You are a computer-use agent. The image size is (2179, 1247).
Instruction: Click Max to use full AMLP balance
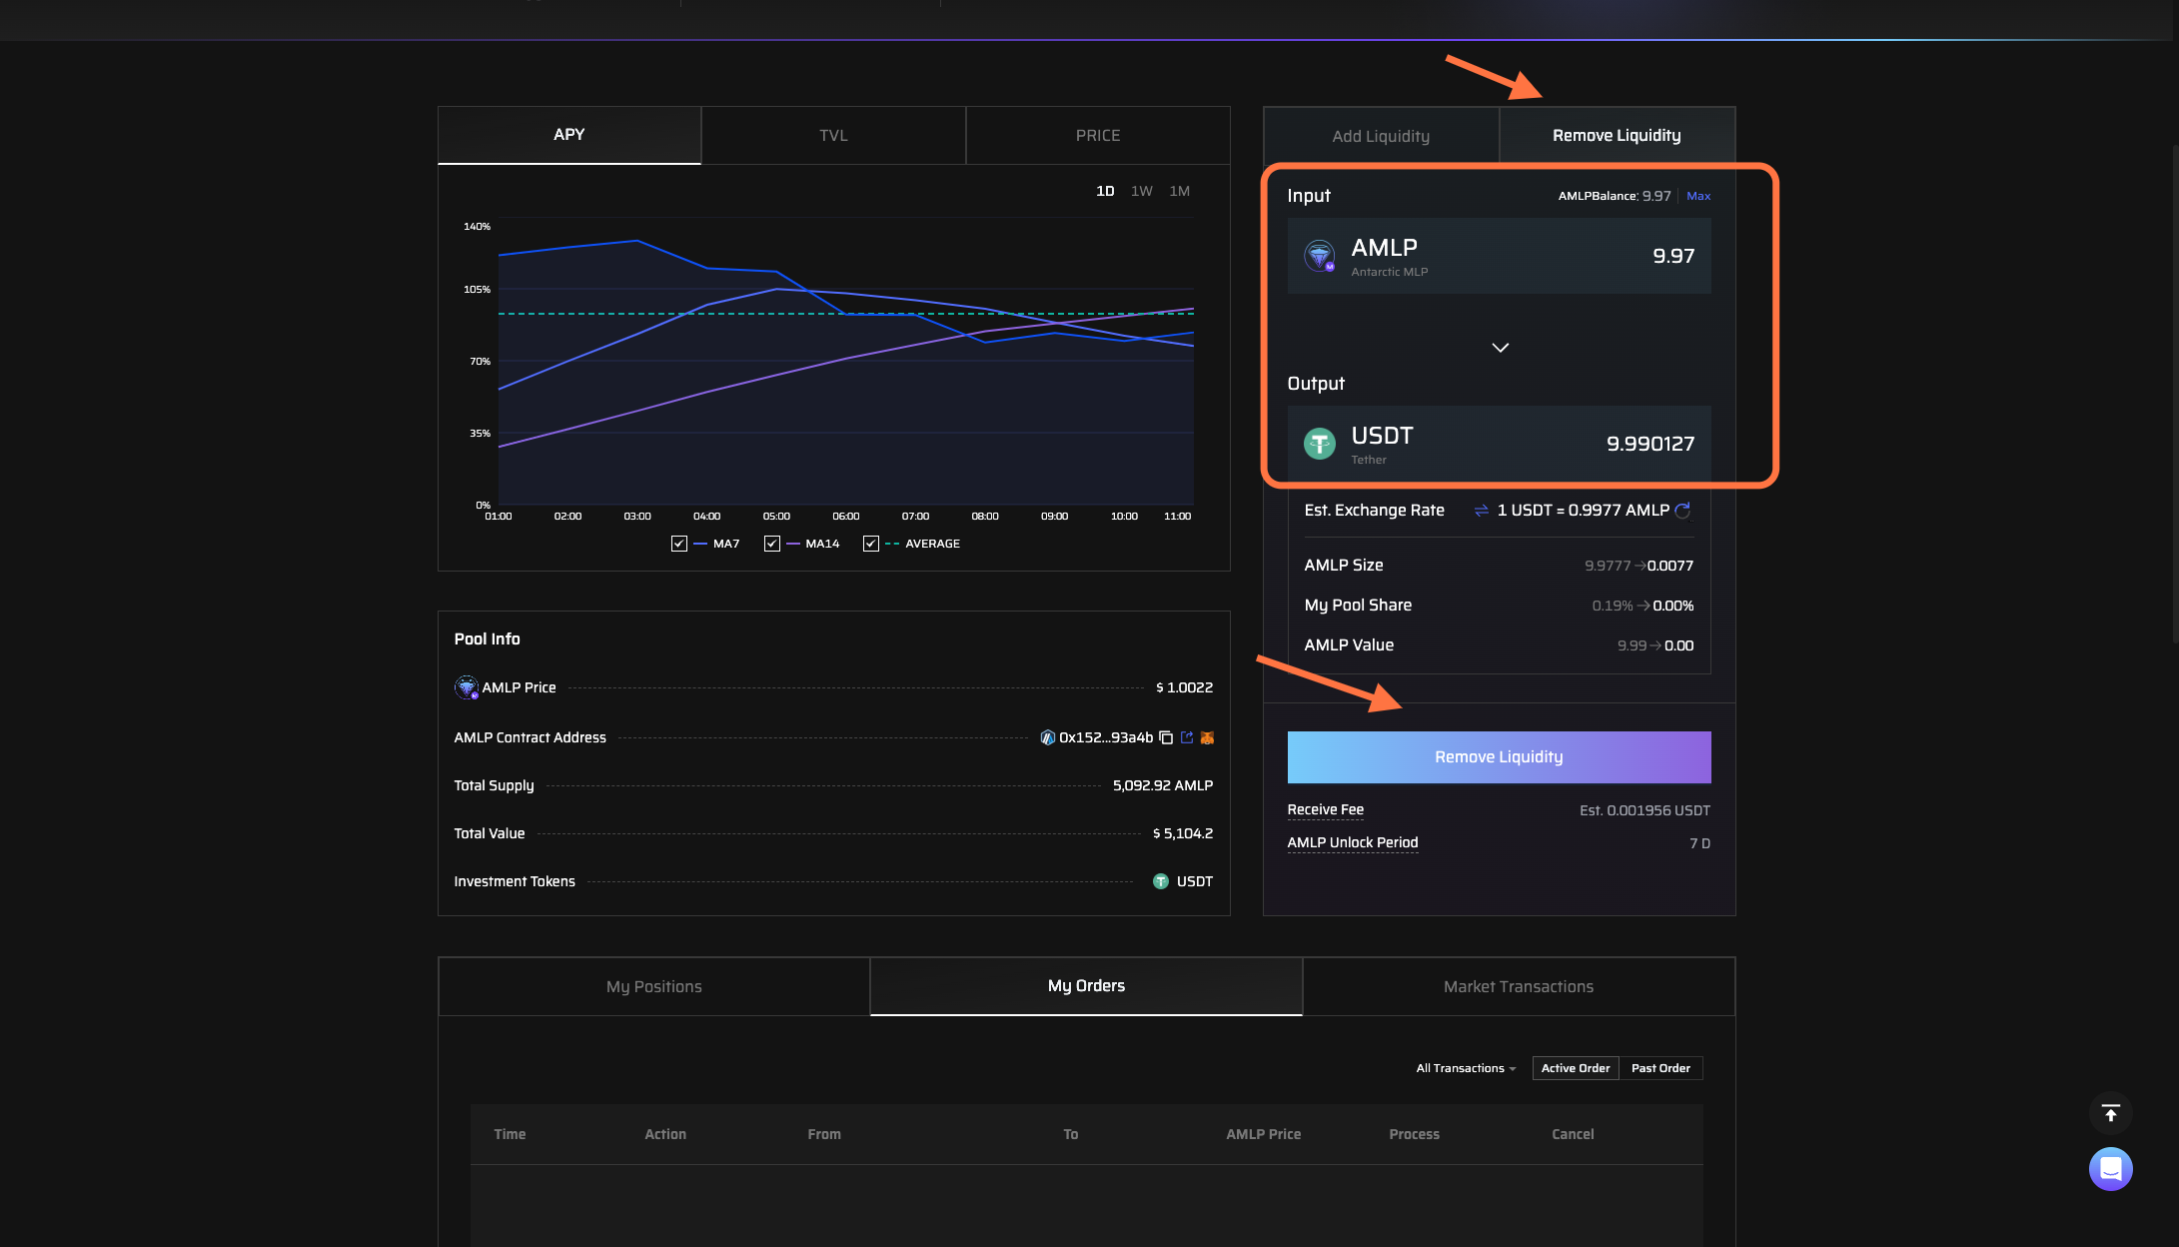pyautogui.click(x=1698, y=196)
